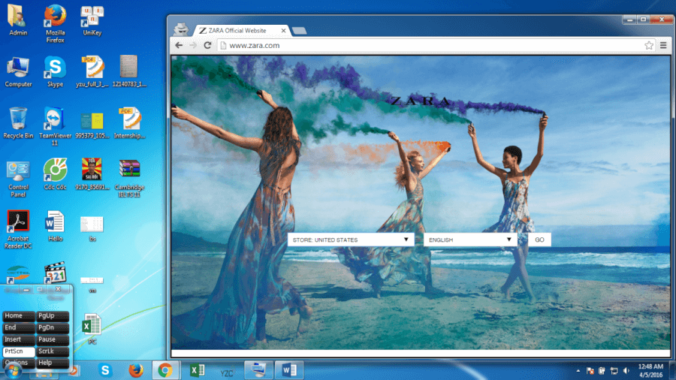Open a new tab in Chrome

pos(298,31)
